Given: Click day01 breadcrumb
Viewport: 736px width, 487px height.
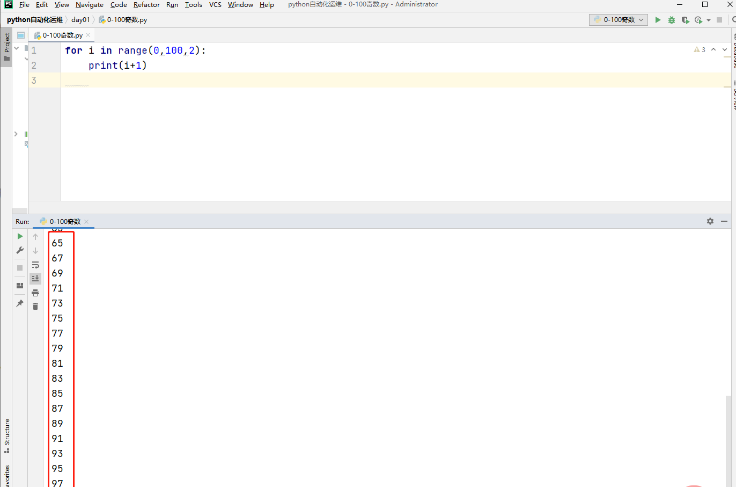Looking at the screenshot, I should (80, 20).
